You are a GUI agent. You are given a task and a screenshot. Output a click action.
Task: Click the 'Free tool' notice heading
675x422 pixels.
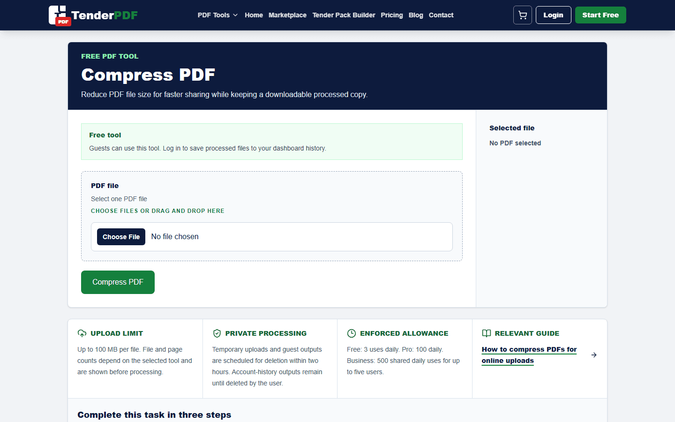tap(105, 135)
